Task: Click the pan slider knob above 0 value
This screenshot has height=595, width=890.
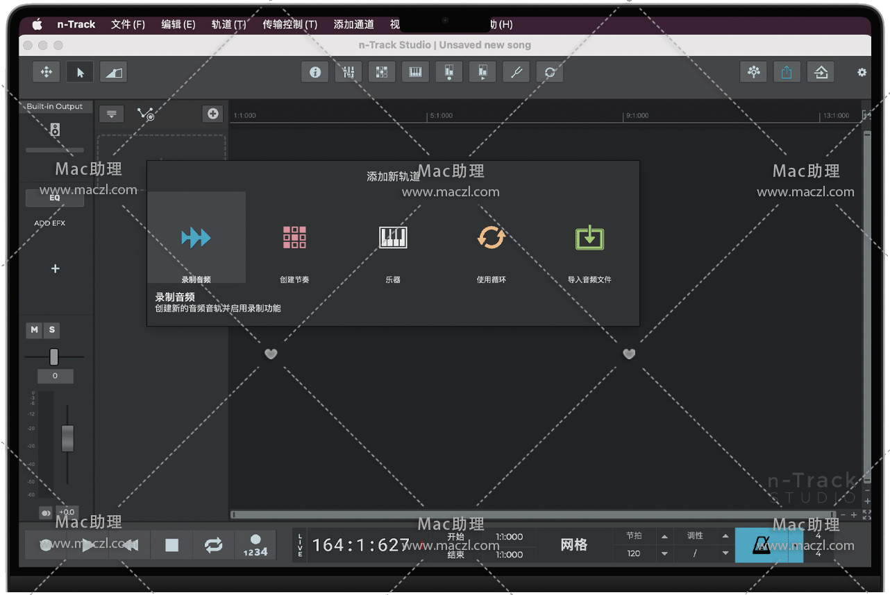Action: pyautogui.click(x=54, y=357)
